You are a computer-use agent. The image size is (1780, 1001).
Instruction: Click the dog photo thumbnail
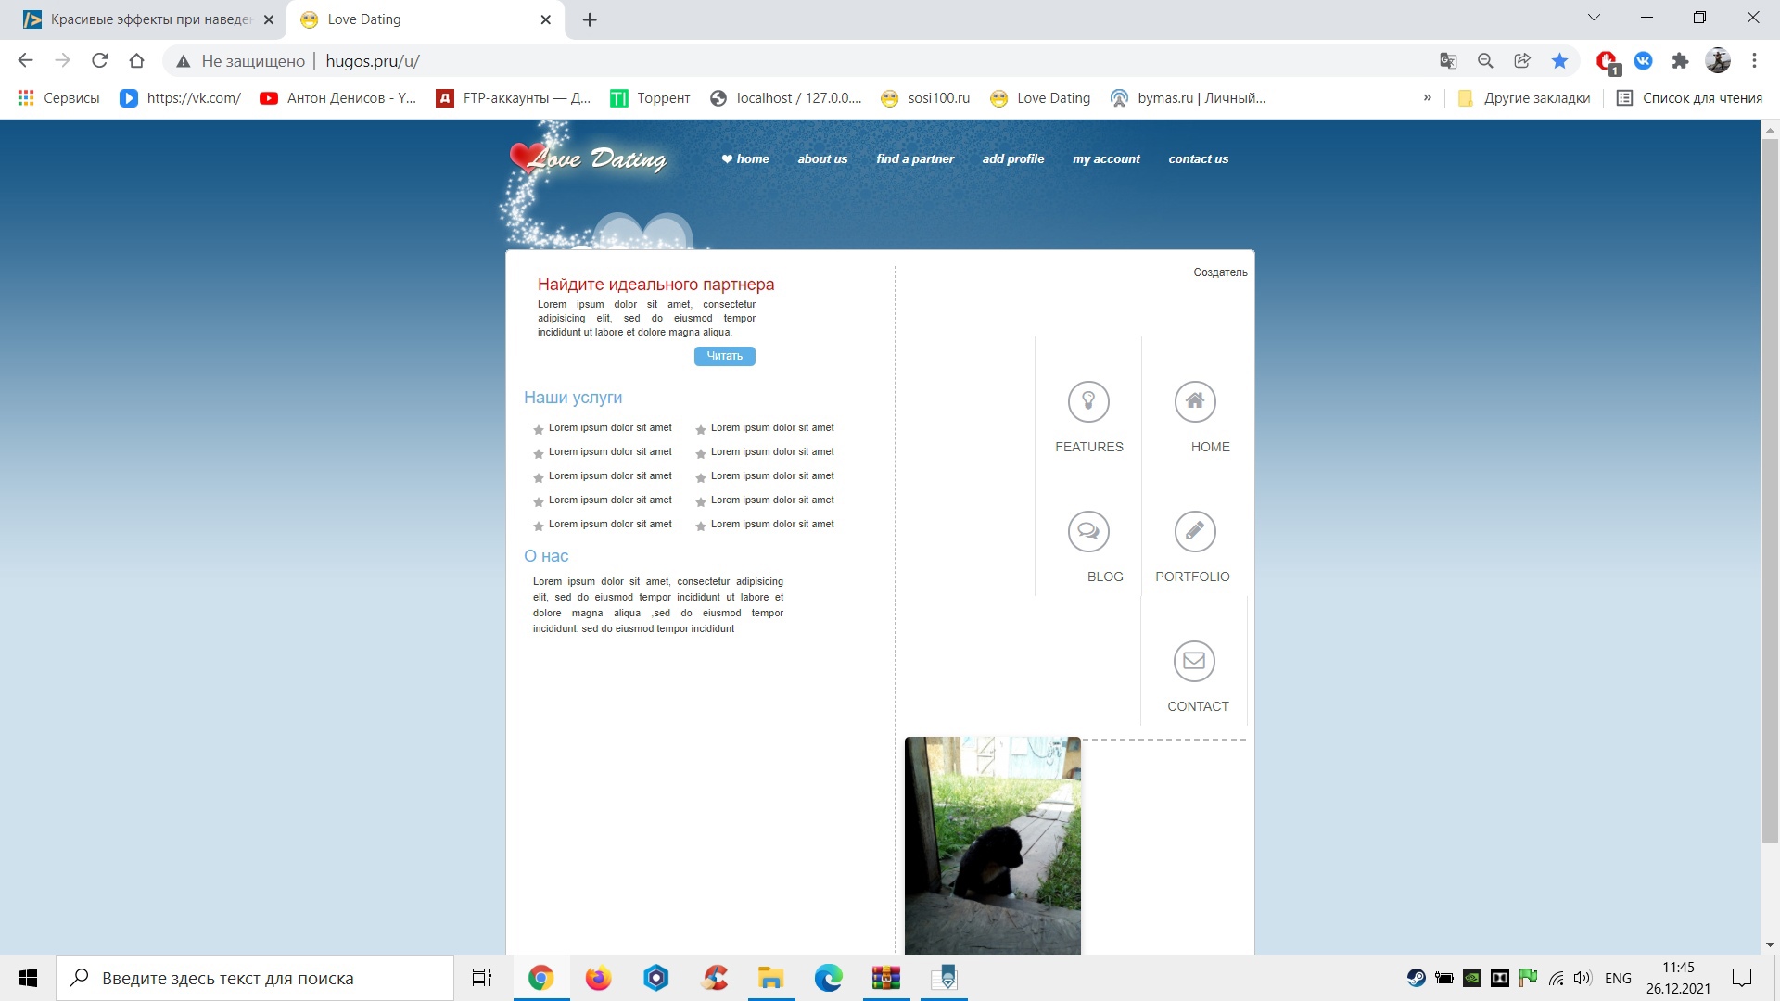point(992,845)
